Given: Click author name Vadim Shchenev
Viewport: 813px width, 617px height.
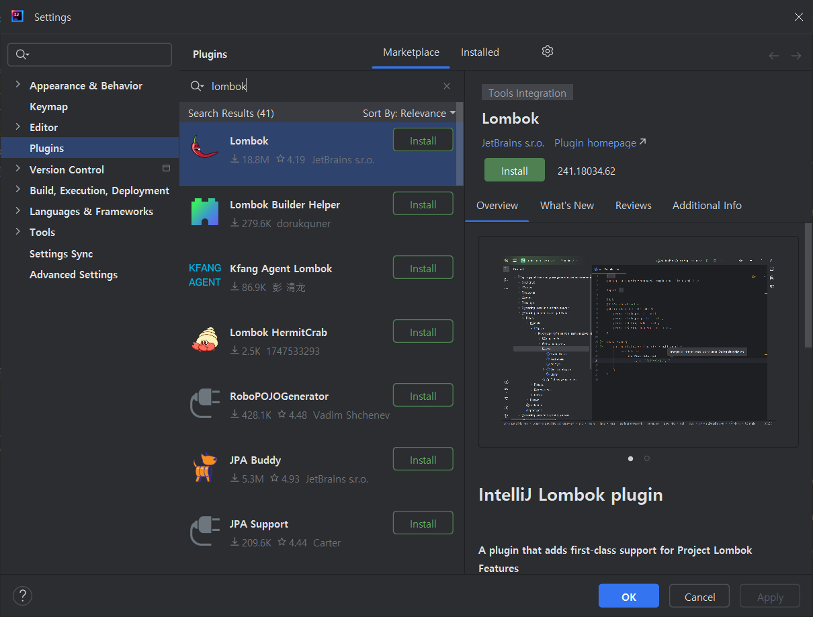Looking at the screenshot, I should (351, 415).
